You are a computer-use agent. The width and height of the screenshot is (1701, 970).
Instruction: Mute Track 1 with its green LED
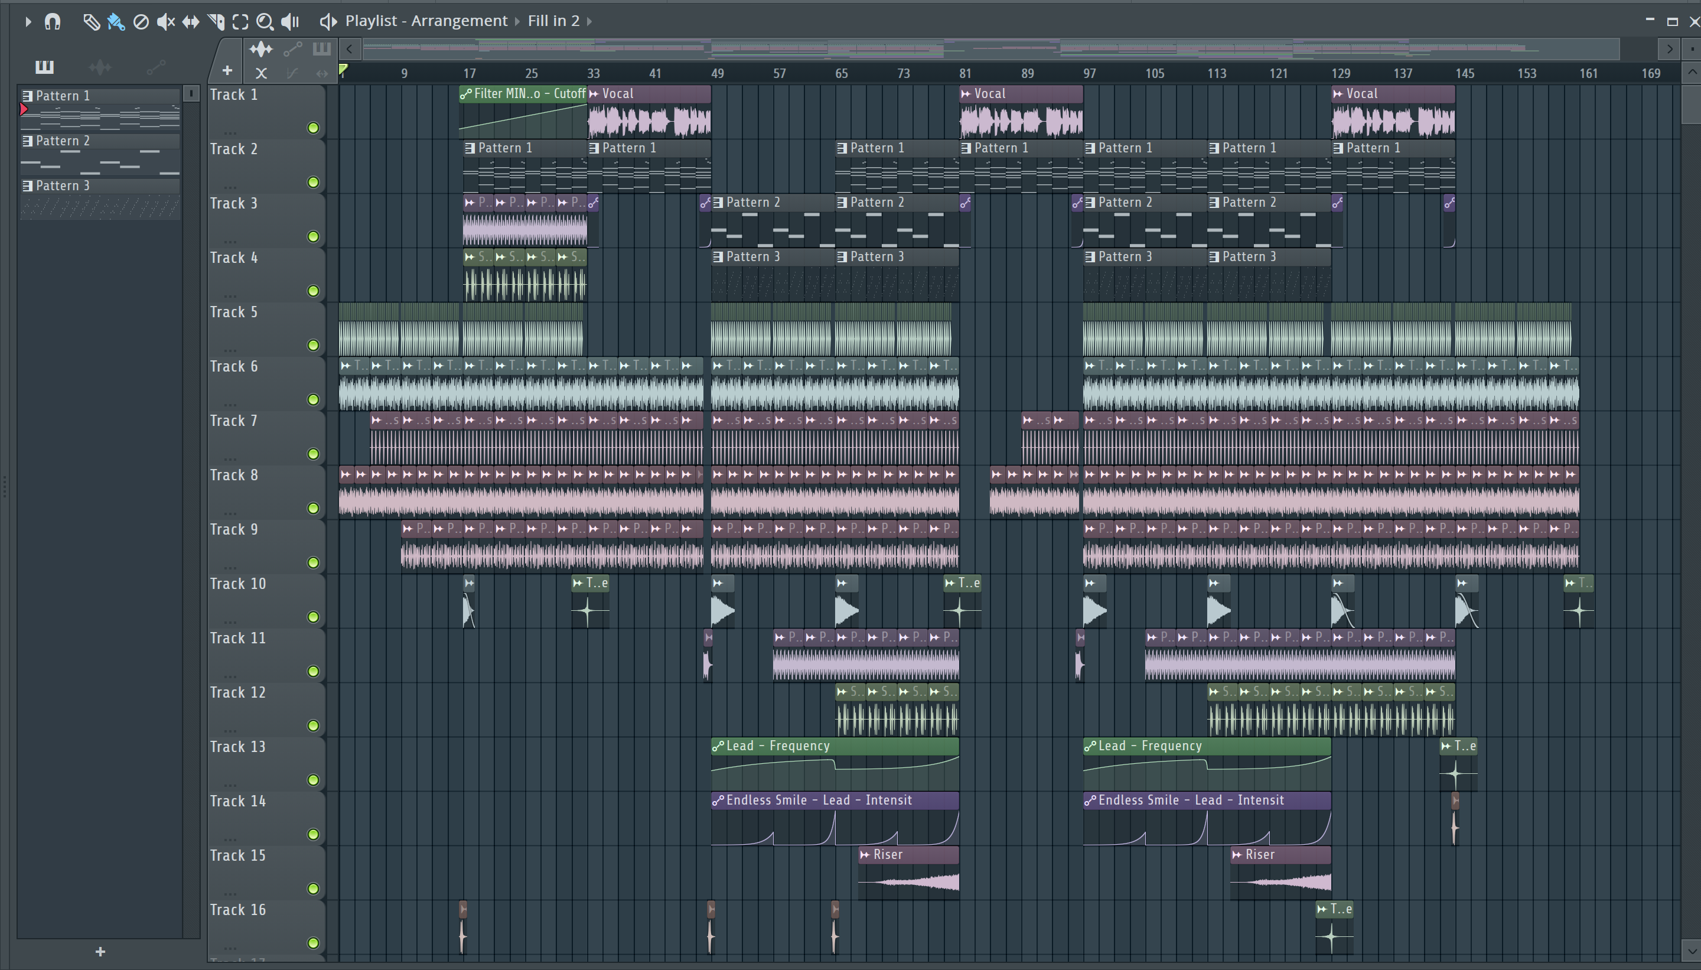313,128
